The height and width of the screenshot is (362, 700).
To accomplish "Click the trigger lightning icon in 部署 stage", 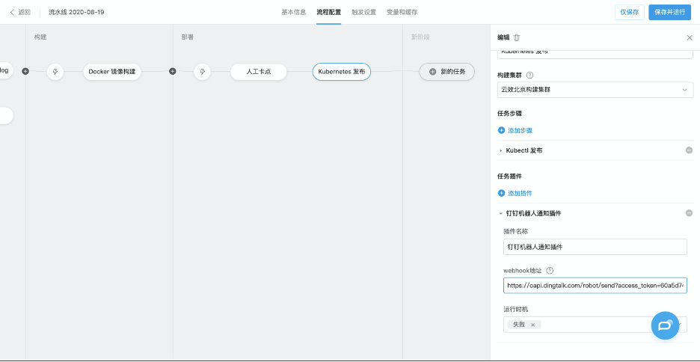I will (x=202, y=71).
